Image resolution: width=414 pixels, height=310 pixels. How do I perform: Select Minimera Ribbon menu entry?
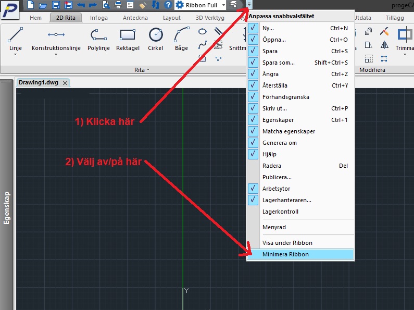pyautogui.click(x=300, y=254)
